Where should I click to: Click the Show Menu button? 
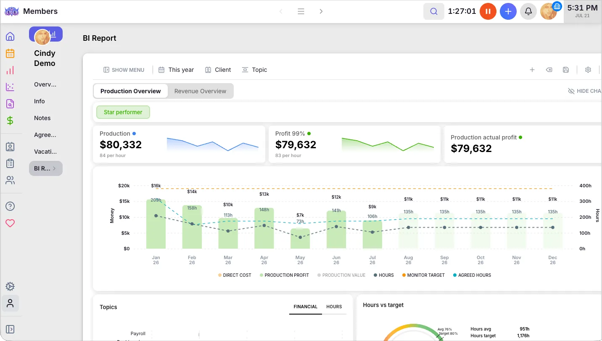pyautogui.click(x=124, y=70)
